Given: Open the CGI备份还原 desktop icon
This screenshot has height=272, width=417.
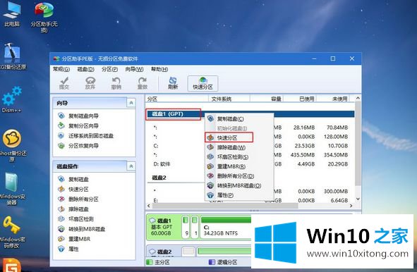Looking at the screenshot, I should (13, 56).
